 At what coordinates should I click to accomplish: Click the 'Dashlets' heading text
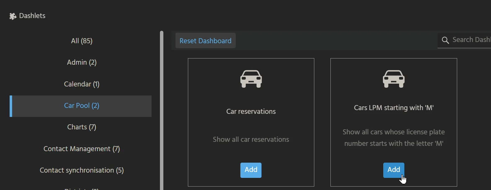pyautogui.click(x=32, y=16)
